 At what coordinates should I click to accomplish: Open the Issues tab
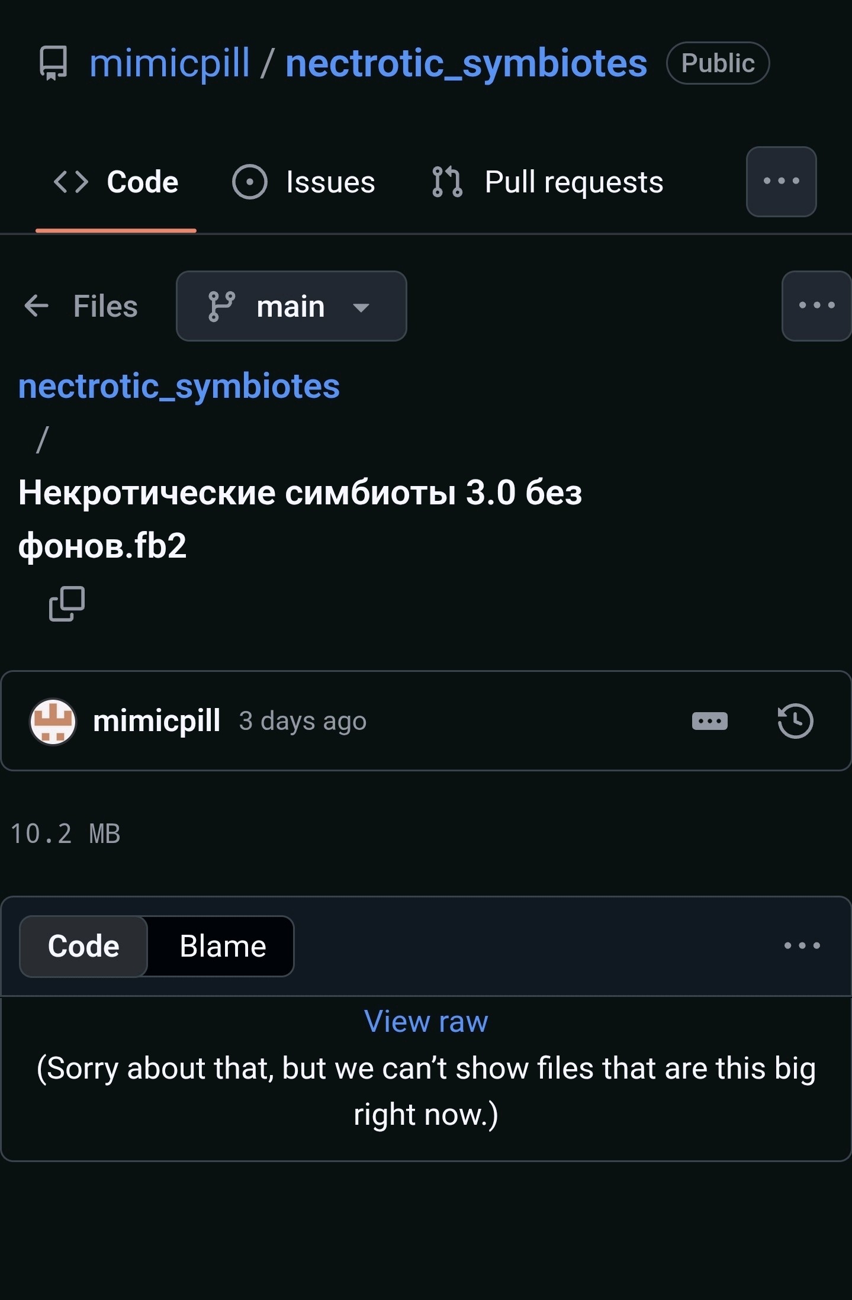304,182
